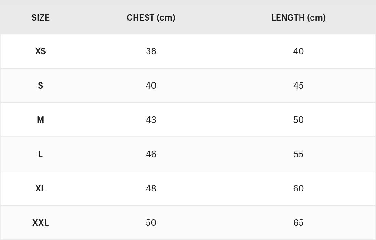Select the M size label

pyautogui.click(x=41, y=120)
